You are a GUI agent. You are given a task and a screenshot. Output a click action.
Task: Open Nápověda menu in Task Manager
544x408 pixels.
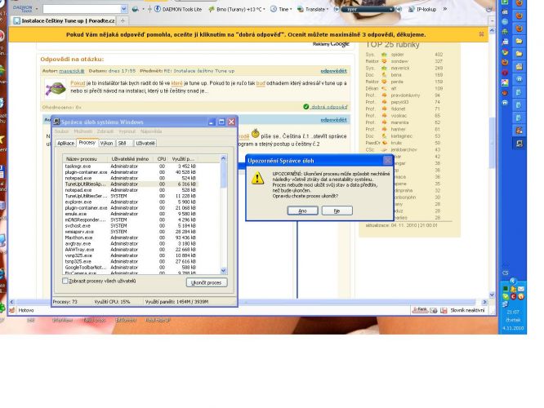151,131
